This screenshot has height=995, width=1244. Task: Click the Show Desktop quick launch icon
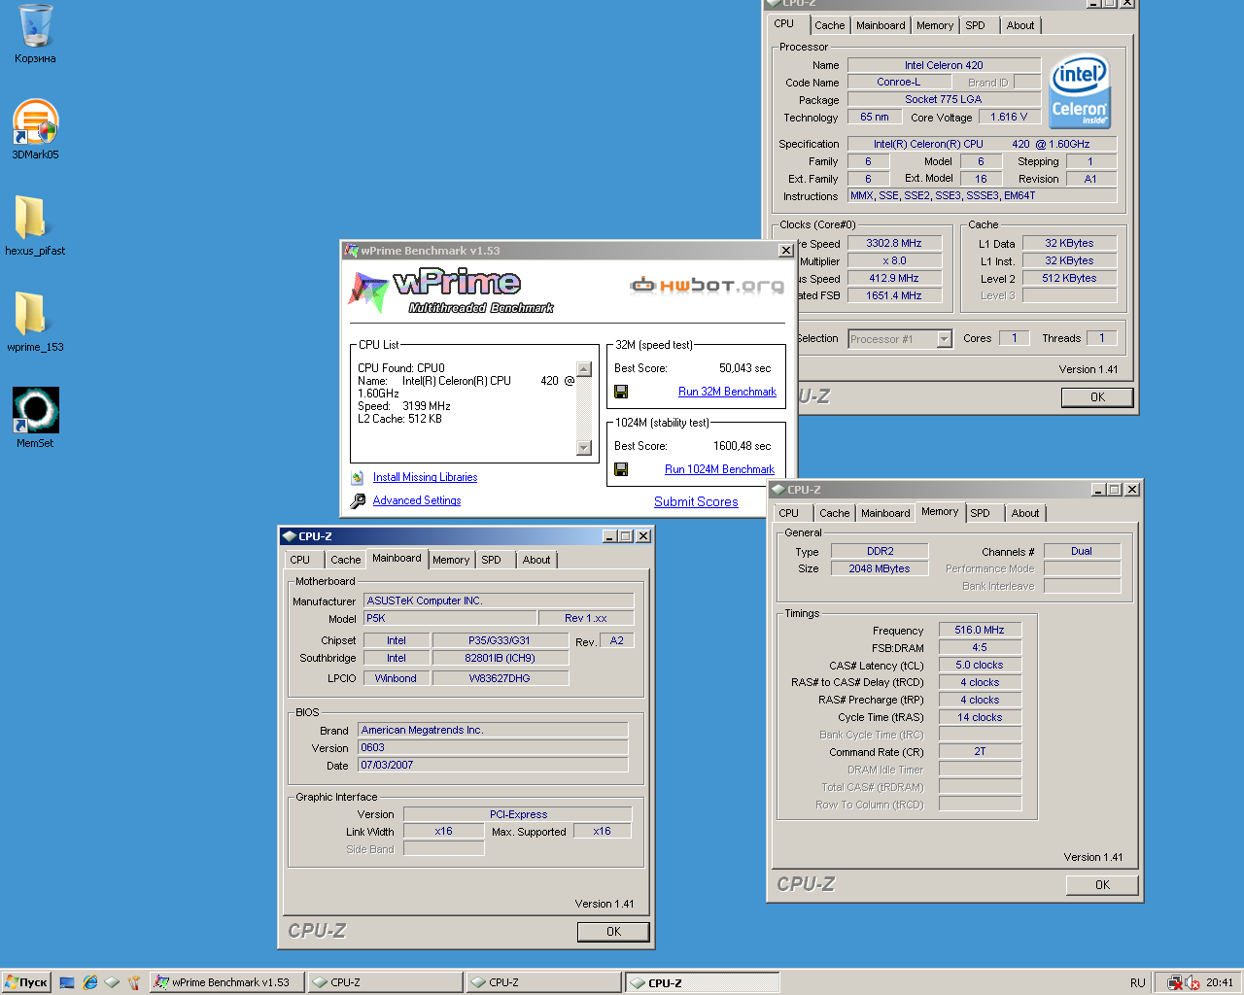[x=67, y=982]
